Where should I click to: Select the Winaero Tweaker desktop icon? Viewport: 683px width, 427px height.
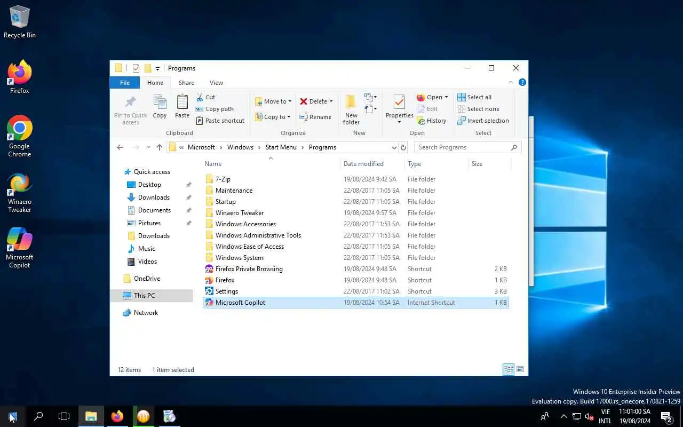pyautogui.click(x=20, y=193)
